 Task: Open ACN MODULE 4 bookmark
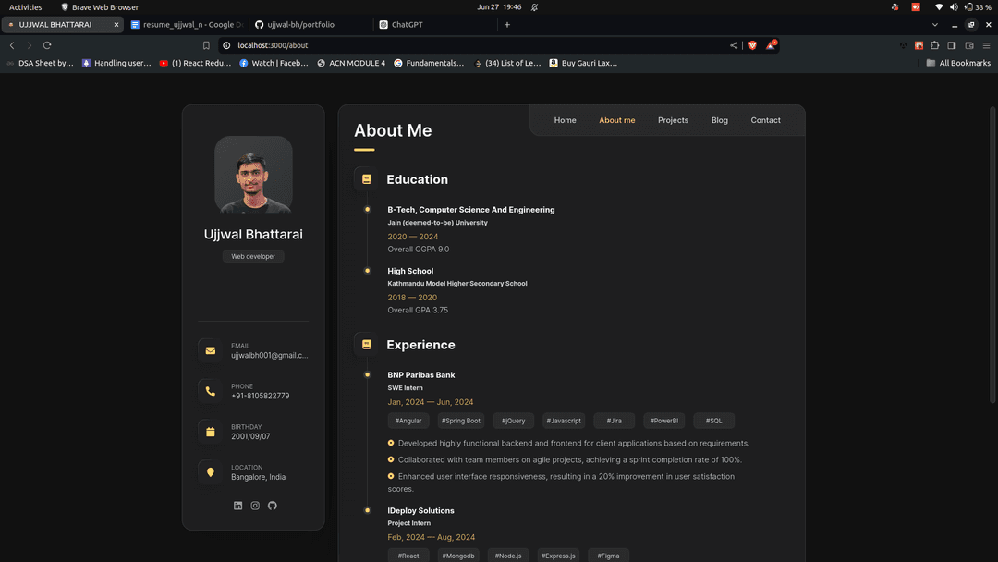pyautogui.click(x=351, y=63)
